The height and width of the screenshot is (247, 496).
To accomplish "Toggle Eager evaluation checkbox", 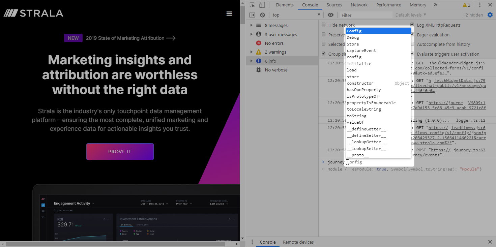I will pos(412,34).
